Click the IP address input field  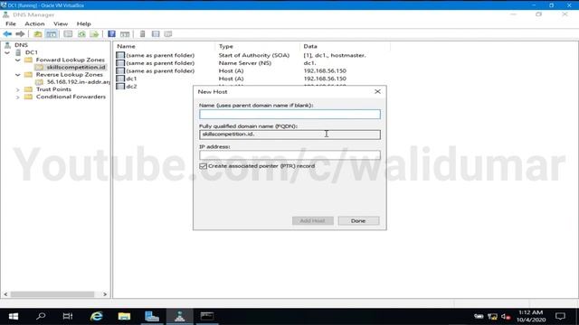(289, 155)
